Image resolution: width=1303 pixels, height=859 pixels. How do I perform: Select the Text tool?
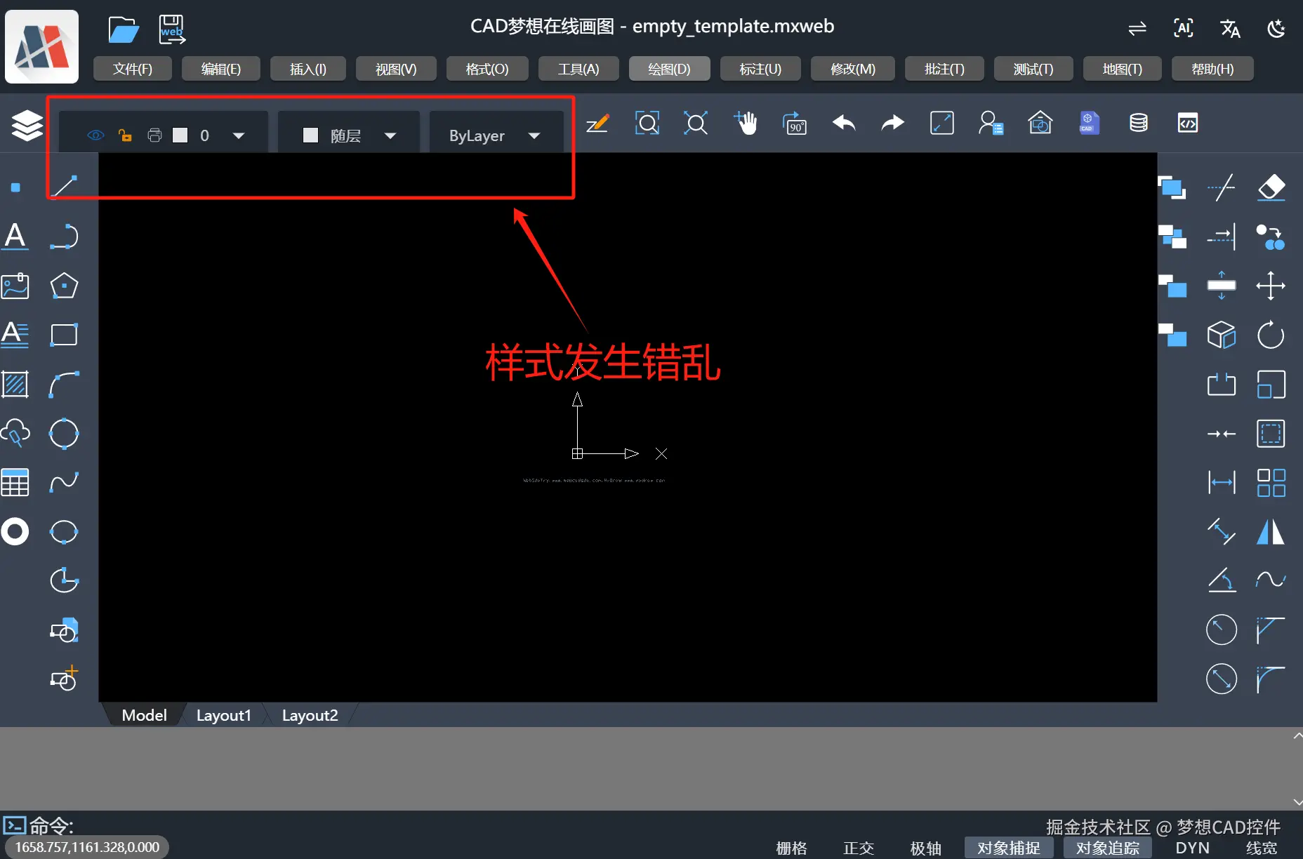pos(15,237)
